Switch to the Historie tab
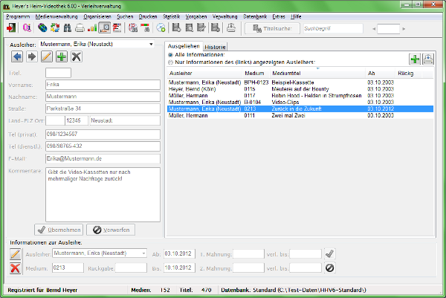This screenshot has height=298, width=446. [215, 46]
